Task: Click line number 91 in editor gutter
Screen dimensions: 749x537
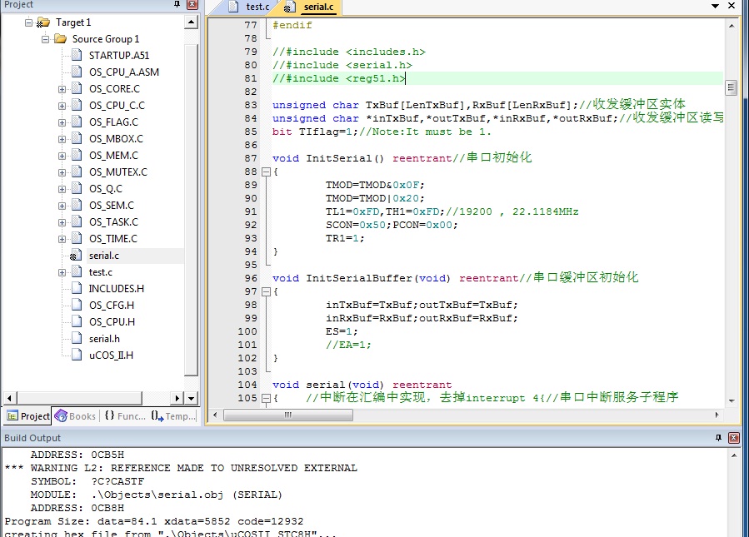Action: [251, 211]
